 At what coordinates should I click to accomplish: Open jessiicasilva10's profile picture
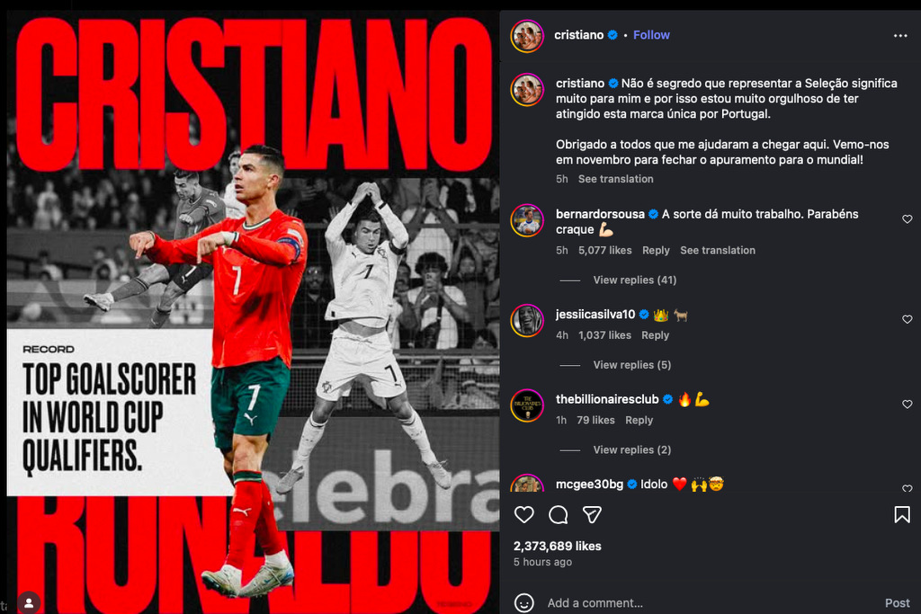pyautogui.click(x=527, y=321)
